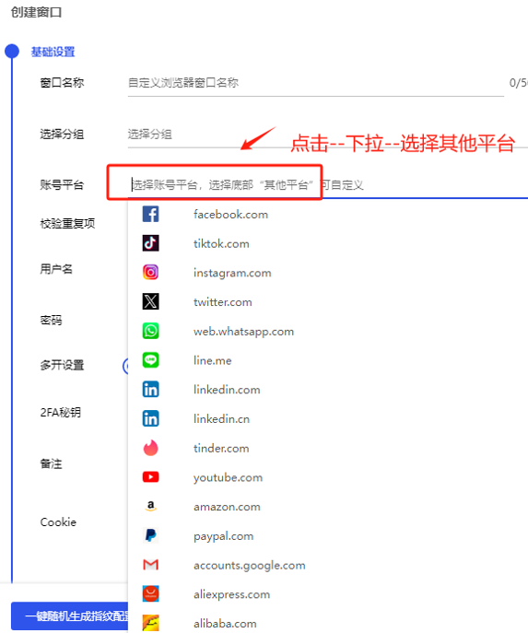The image size is (528, 633).
Task: Click the Cookie label
Action: 58,522
